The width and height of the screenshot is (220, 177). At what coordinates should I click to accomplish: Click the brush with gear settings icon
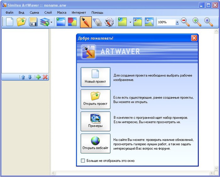pos(109,22)
